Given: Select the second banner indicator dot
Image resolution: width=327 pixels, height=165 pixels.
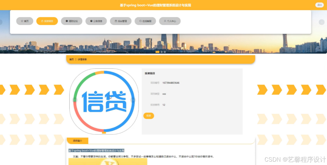Looking at the screenshot, I should [x=162, y=52].
